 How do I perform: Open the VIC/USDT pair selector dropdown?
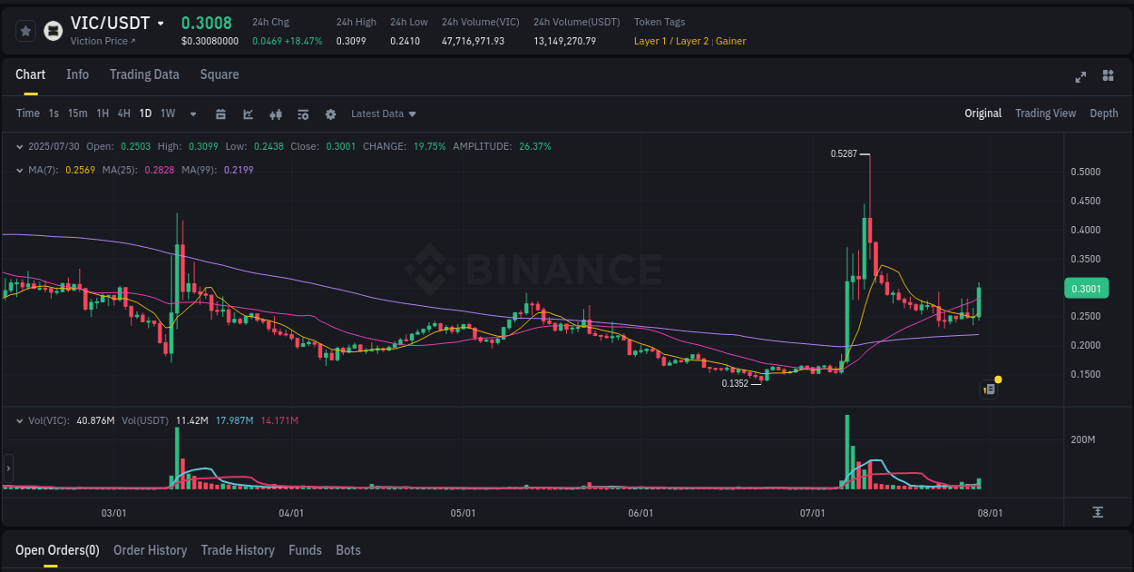(160, 23)
